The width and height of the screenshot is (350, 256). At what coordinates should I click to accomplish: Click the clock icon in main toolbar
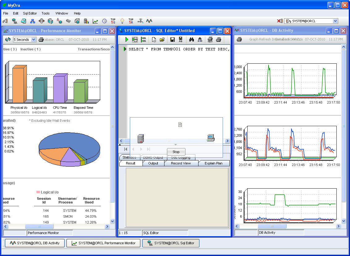tap(105, 21)
